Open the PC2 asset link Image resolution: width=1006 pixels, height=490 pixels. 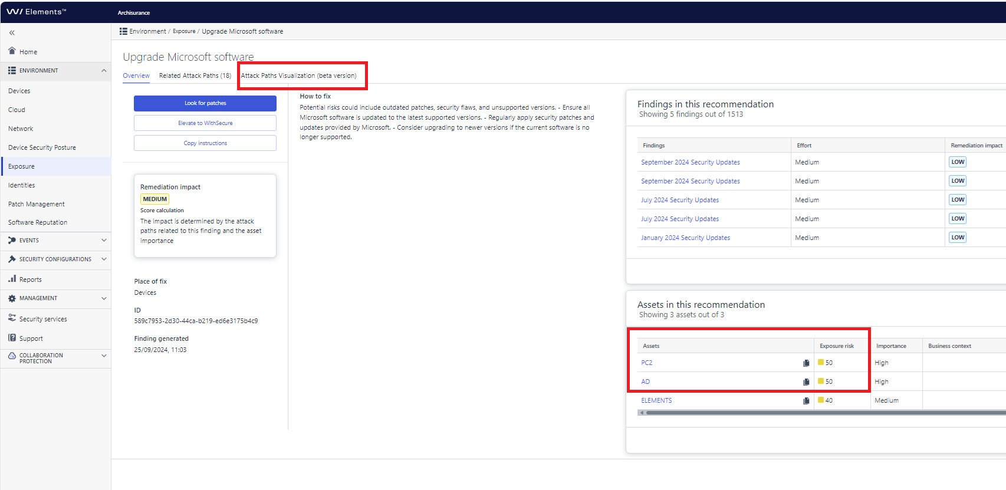(647, 363)
